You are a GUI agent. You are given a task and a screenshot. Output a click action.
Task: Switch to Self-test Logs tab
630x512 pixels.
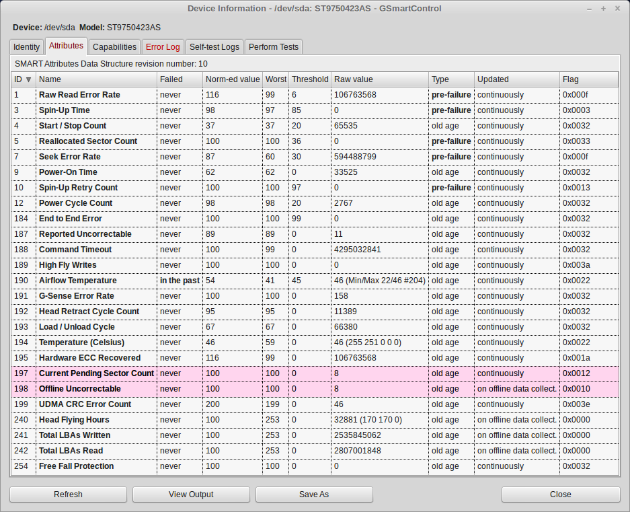pyautogui.click(x=214, y=47)
